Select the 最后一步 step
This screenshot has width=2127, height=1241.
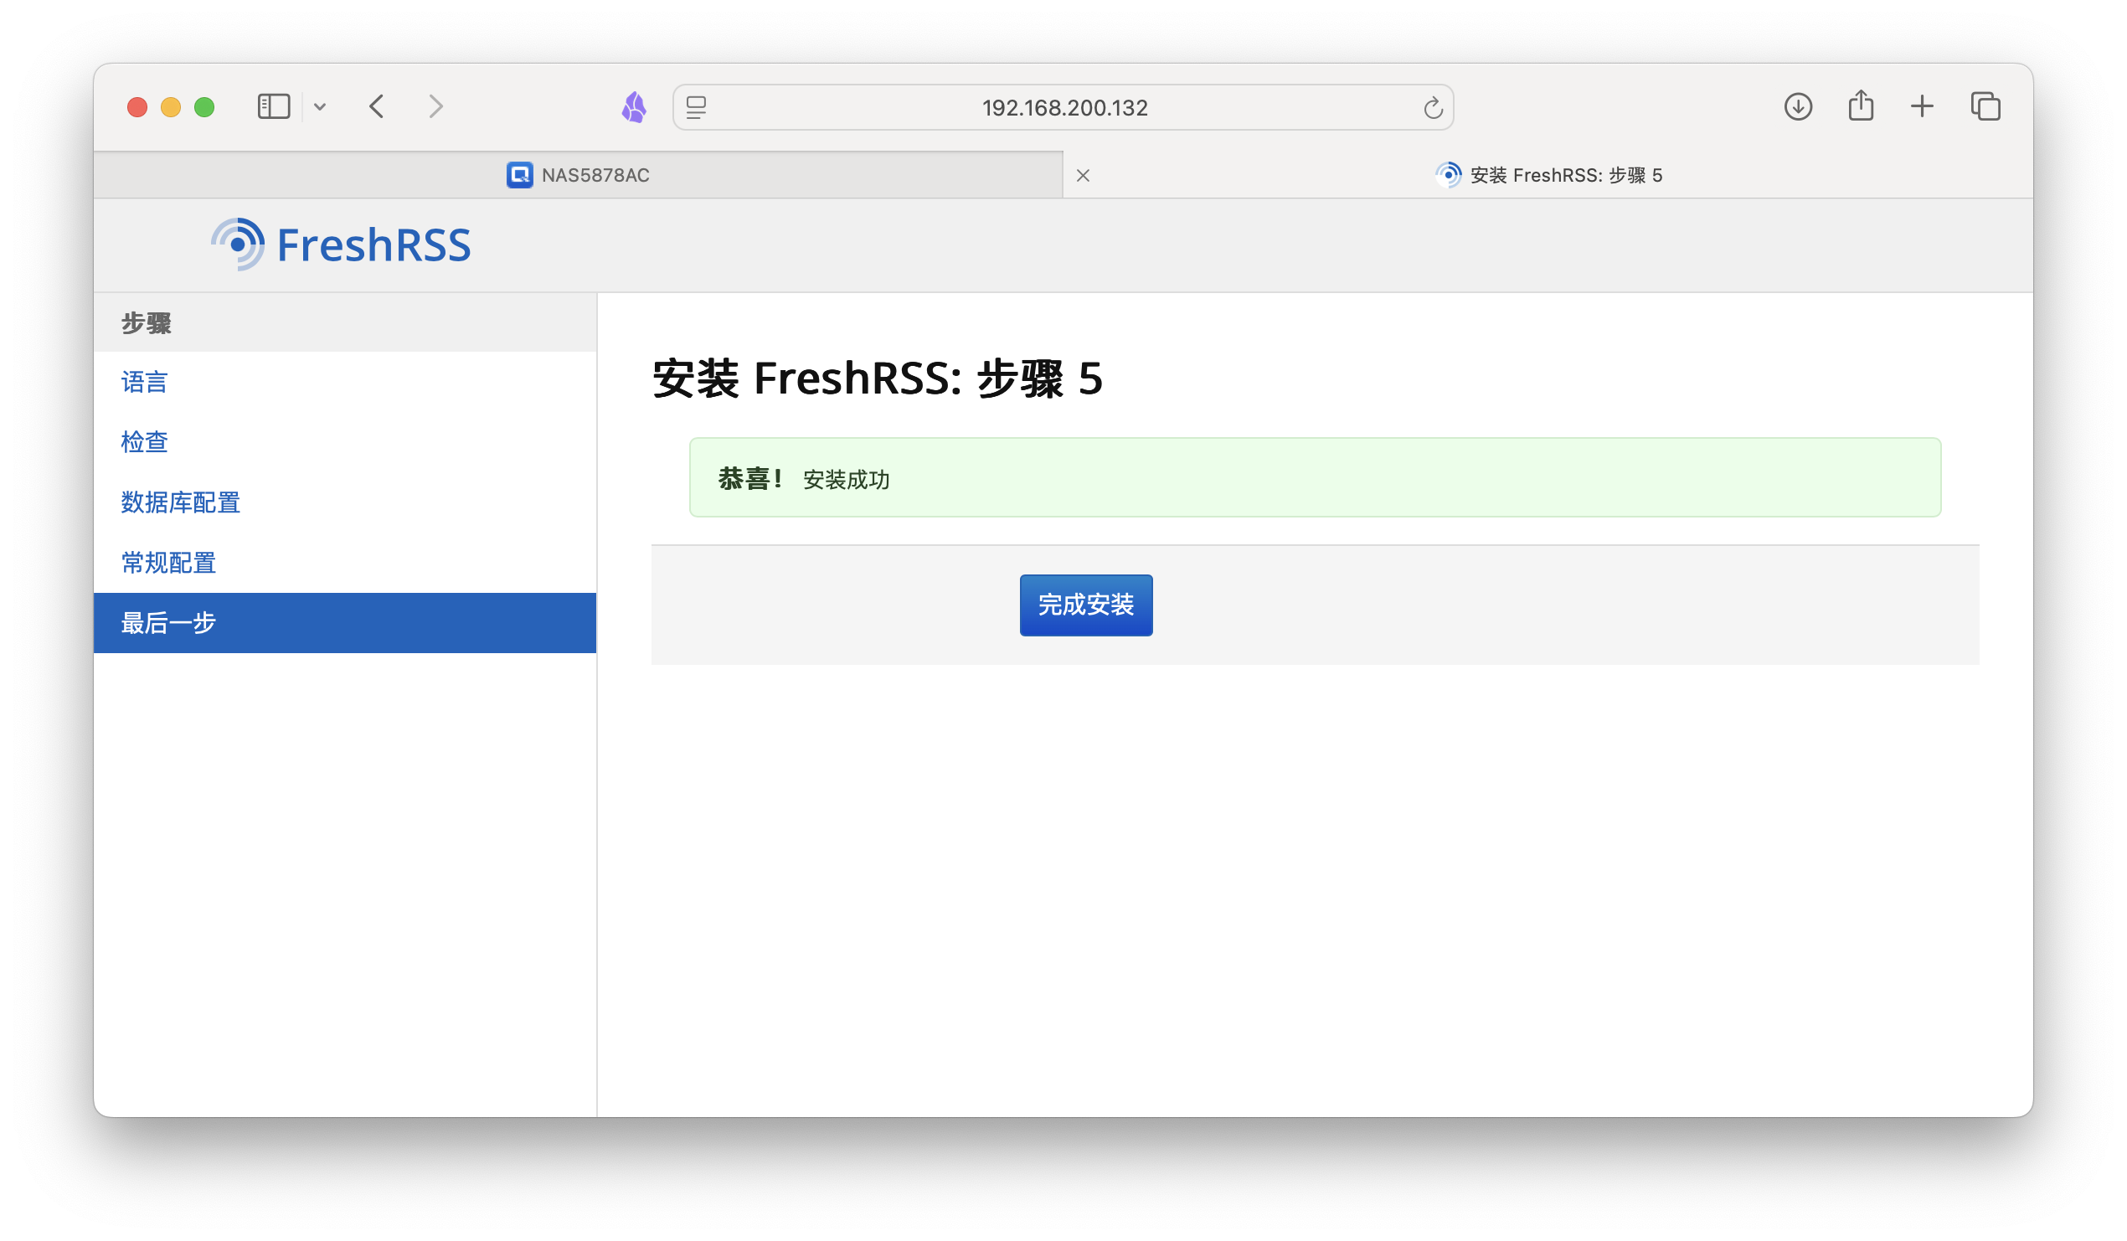coord(345,623)
